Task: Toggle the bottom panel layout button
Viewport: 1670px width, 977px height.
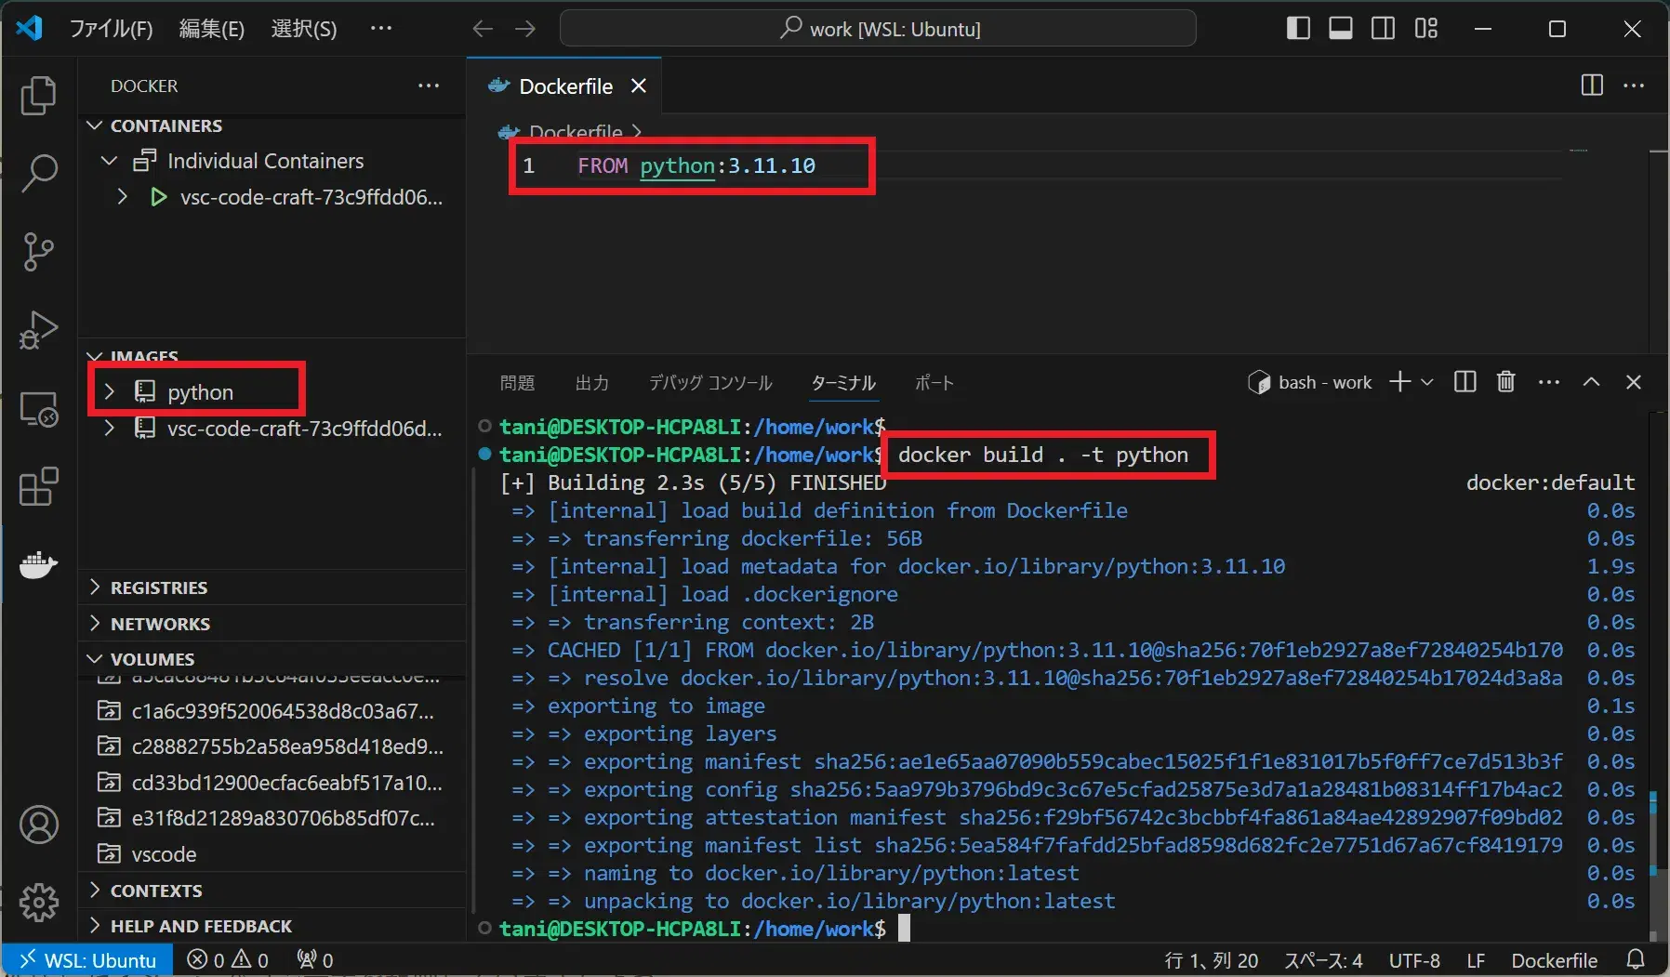Action: click(1340, 29)
